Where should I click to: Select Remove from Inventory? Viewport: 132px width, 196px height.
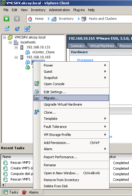(x=71, y=180)
